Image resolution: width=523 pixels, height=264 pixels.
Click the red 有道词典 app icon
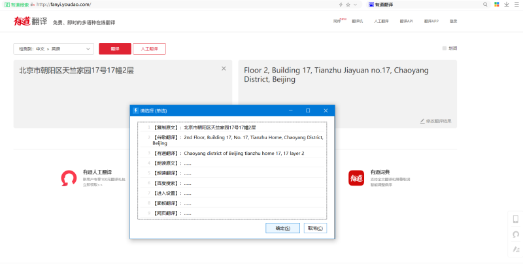point(356,178)
